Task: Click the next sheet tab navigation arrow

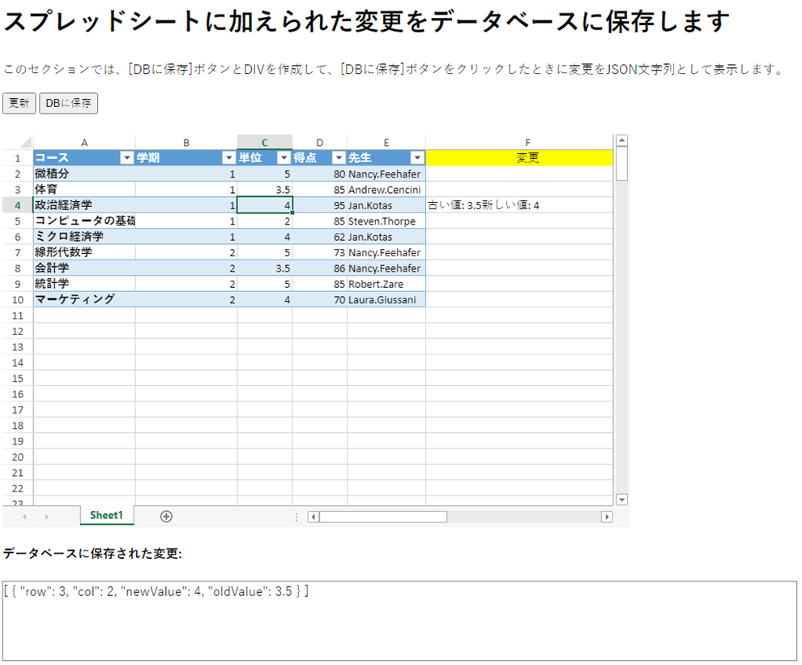Action: coord(47,517)
